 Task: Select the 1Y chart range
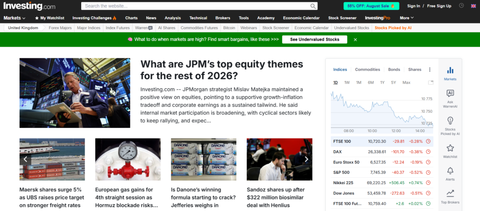pos(382,83)
